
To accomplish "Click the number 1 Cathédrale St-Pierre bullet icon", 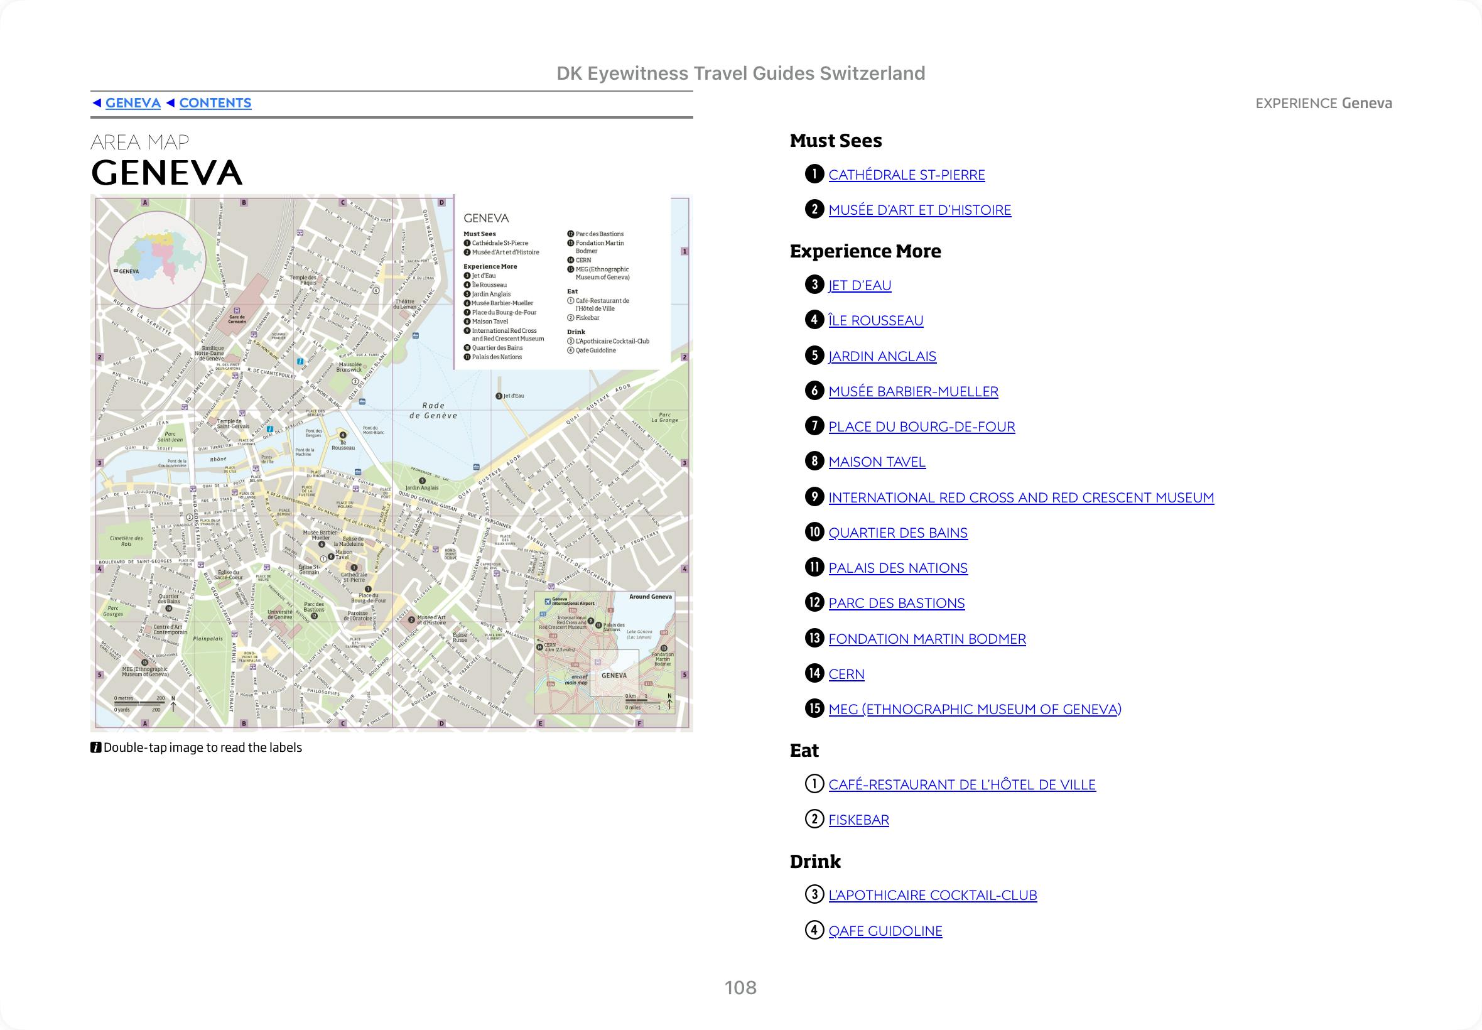I will tap(814, 174).
